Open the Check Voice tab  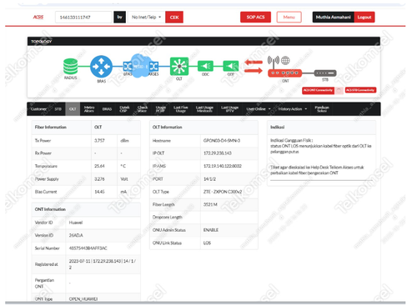click(x=143, y=109)
